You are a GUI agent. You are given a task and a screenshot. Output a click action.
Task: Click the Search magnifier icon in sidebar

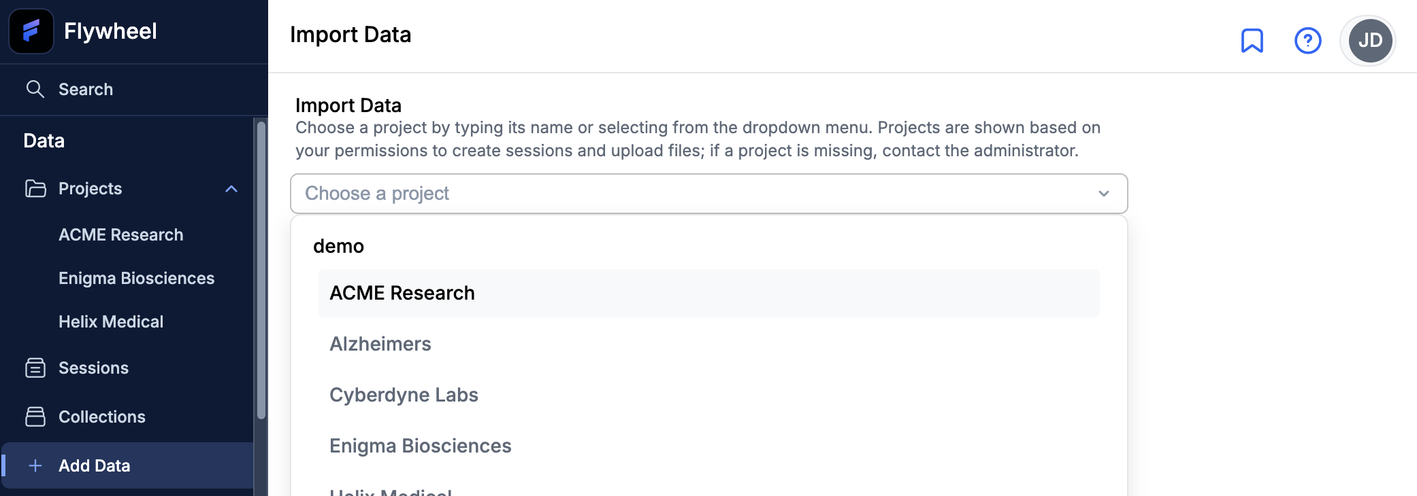coord(35,89)
